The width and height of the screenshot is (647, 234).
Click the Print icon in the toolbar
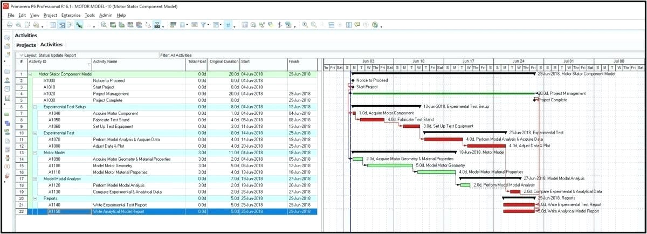10,25
